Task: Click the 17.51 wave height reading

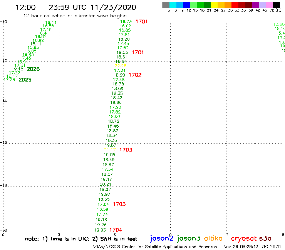Action: point(124,35)
